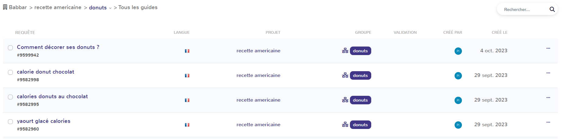The height and width of the screenshot is (139, 562).
Task: Open the 'calories donuts au chocolat' guide link
Action: pos(52,96)
